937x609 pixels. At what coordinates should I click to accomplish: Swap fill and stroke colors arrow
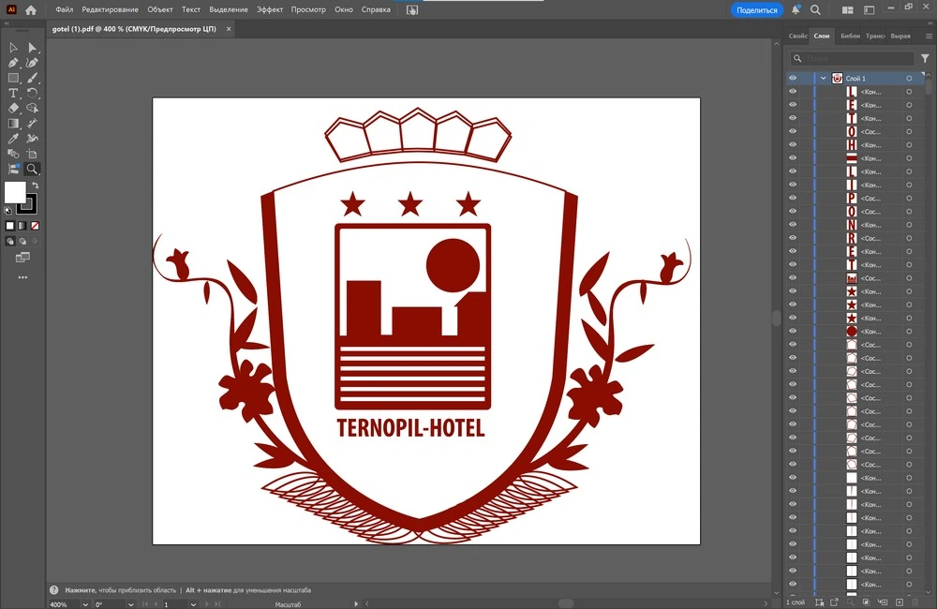36,186
